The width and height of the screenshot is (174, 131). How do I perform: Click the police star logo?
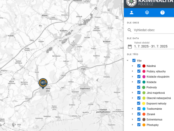click(131, 2)
